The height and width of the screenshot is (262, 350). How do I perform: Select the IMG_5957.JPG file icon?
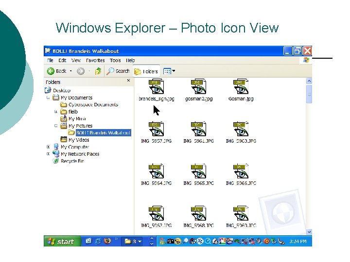point(156,129)
